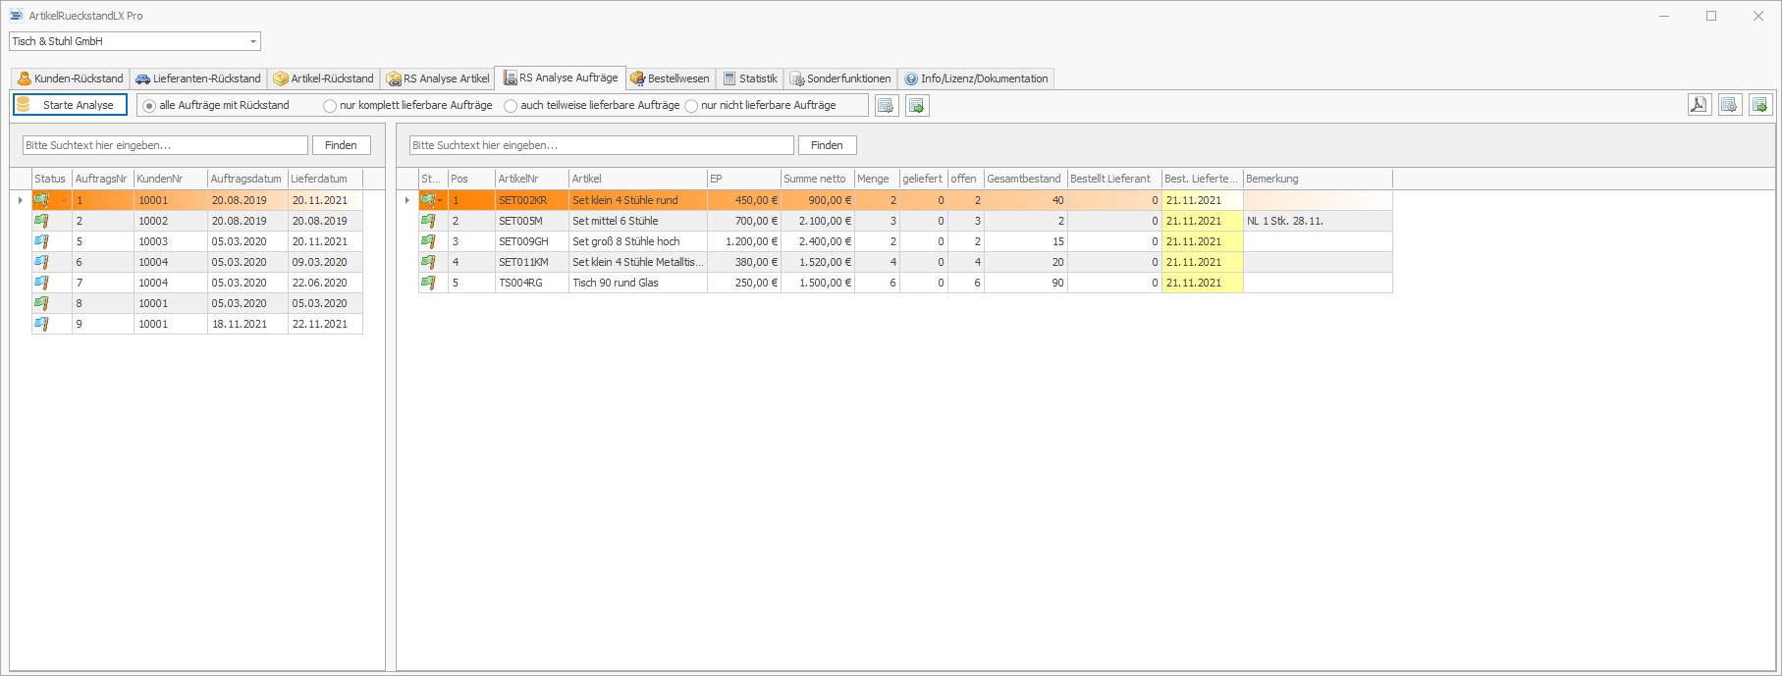
Task: Click the far-right table export arrow icon
Action: [x=1760, y=105]
